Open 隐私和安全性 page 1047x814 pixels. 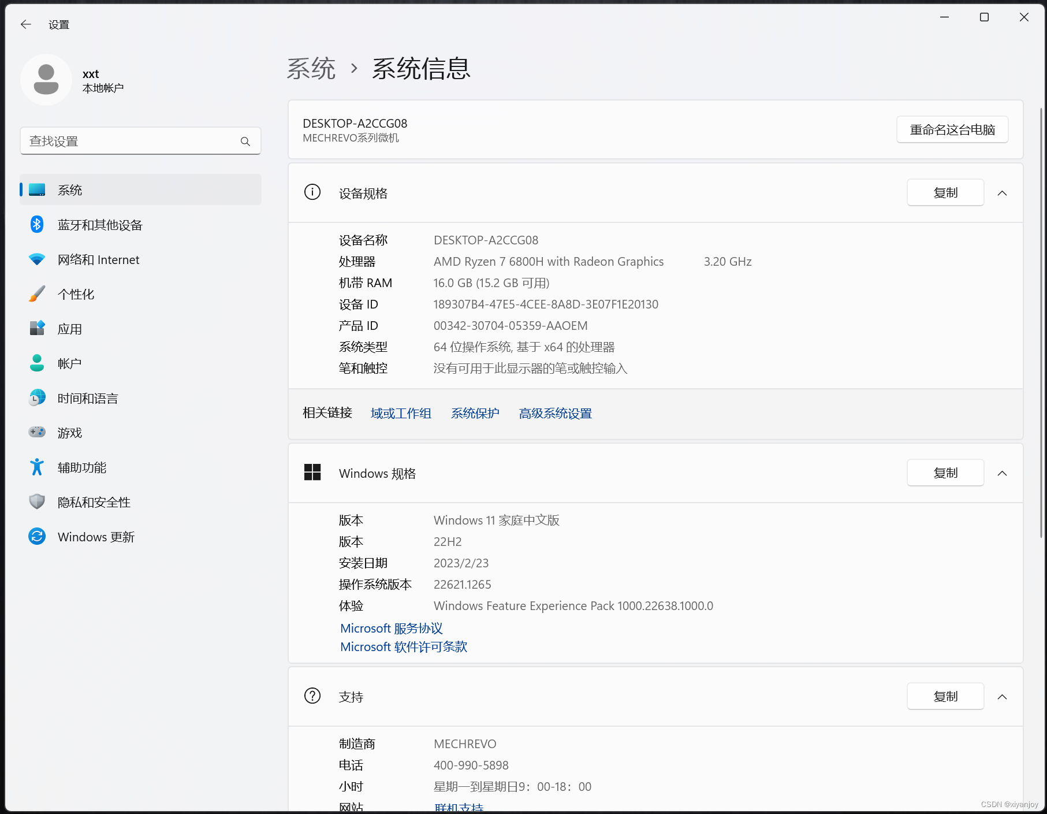[x=140, y=502]
